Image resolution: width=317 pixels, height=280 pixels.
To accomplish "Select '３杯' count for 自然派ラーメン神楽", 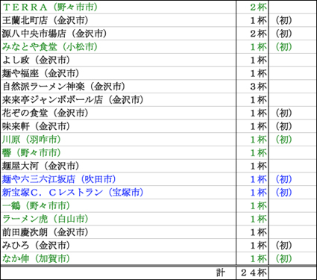I will 258,87.
